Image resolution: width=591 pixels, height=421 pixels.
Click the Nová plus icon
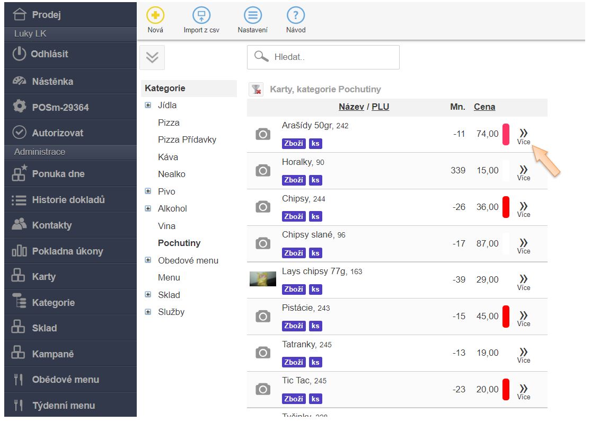click(x=155, y=16)
